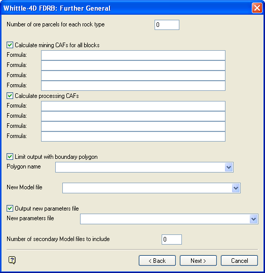
Task: Click the last mining CAFs Formula field
Action: tap(133, 86)
